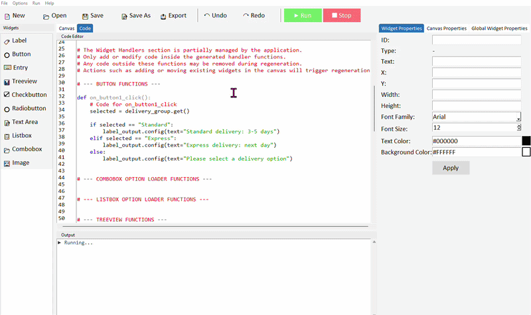Viewport: 531px width, 315px height.
Task: Export the project using Export icon
Action: pyautogui.click(x=163, y=16)
